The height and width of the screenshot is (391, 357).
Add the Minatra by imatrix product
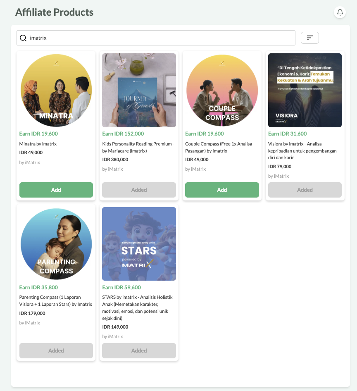pos(56,190)
